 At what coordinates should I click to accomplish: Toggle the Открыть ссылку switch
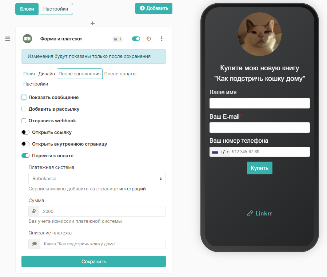(25, 132)
